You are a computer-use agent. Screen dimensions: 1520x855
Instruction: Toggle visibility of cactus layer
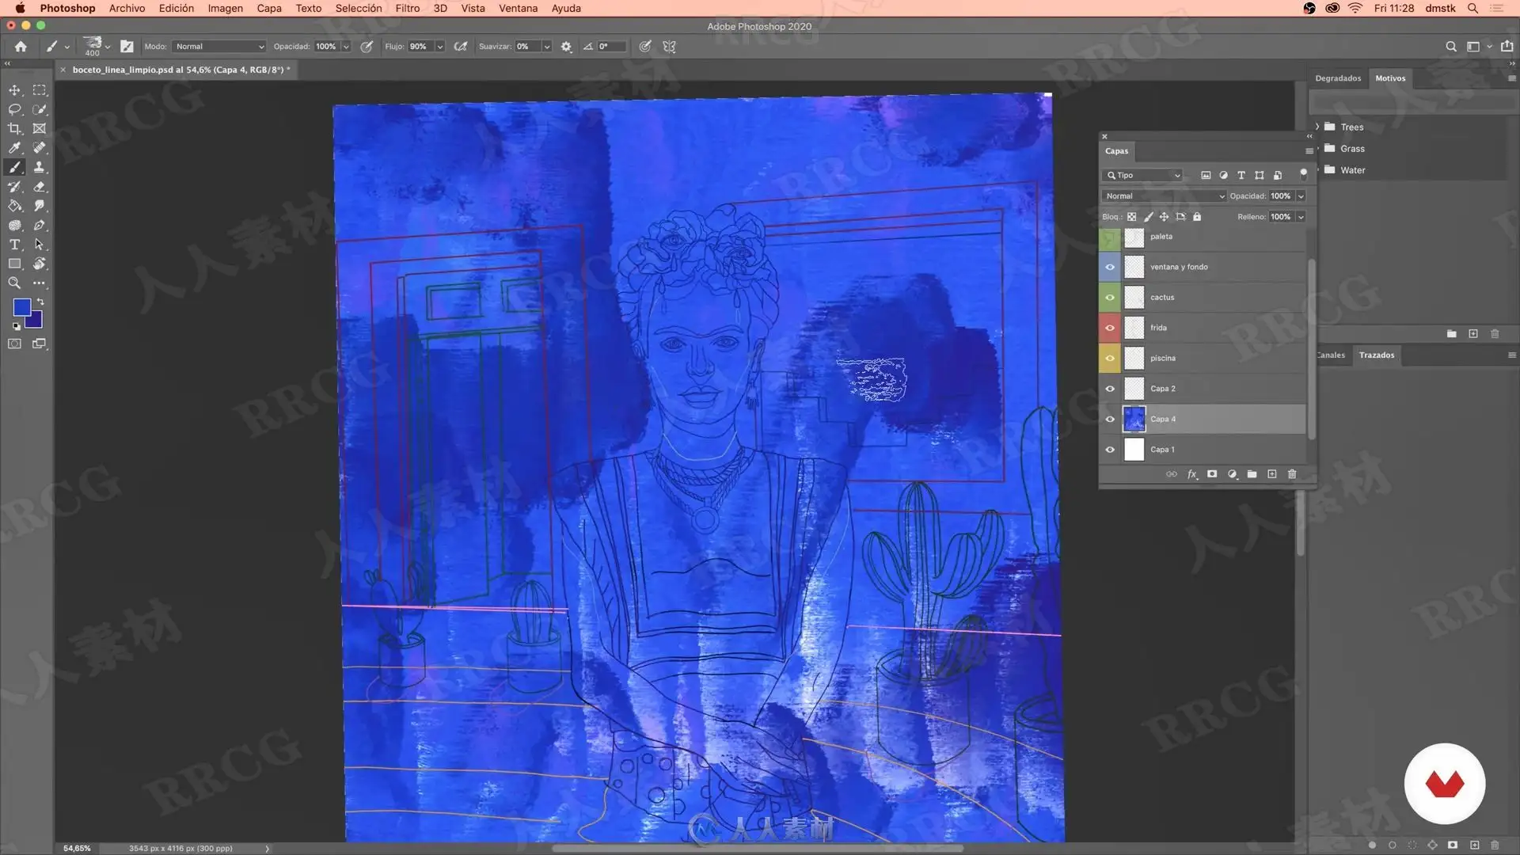point(1110,298)
